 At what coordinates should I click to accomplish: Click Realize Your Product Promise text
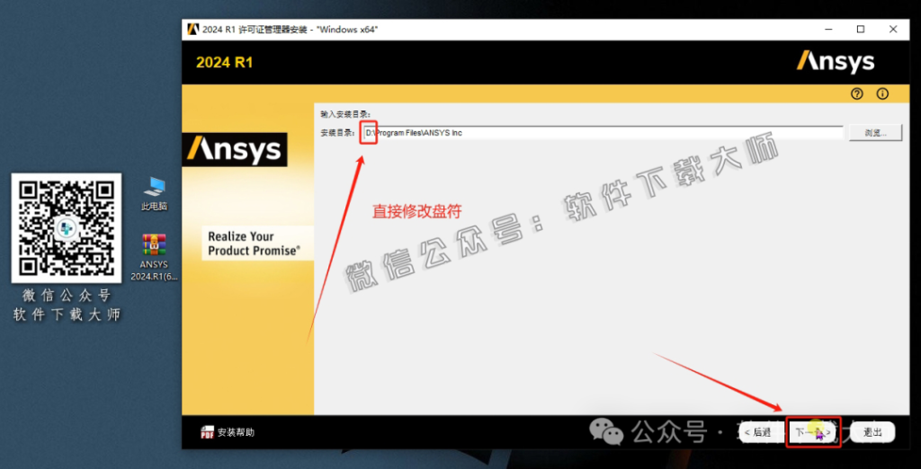point(255,243)
